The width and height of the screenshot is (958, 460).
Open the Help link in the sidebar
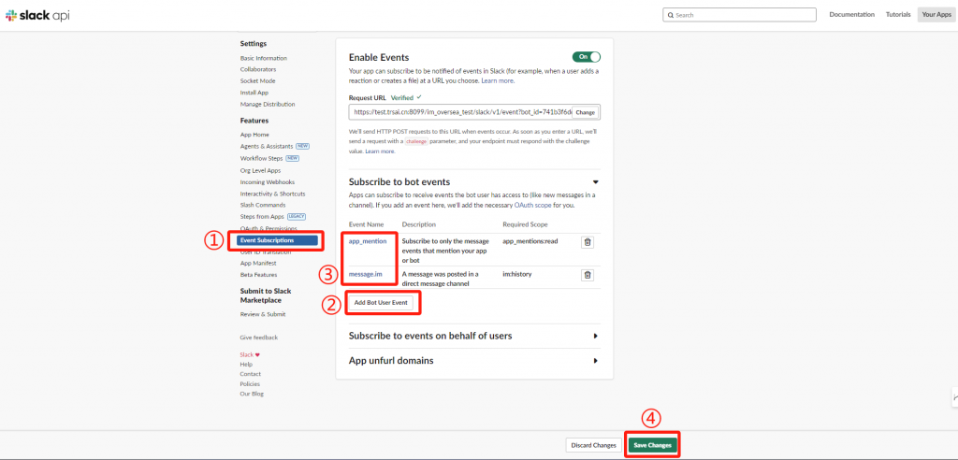246,364
